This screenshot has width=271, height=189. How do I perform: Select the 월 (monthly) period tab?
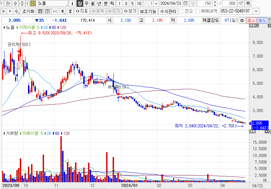93,3
